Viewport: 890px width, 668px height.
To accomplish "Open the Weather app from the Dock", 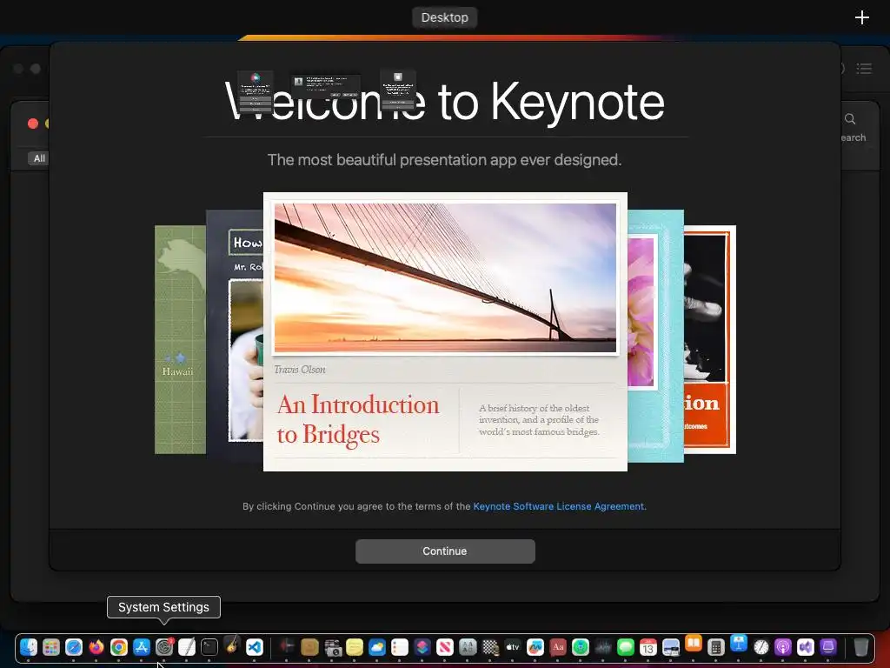I will click(377, 647).
